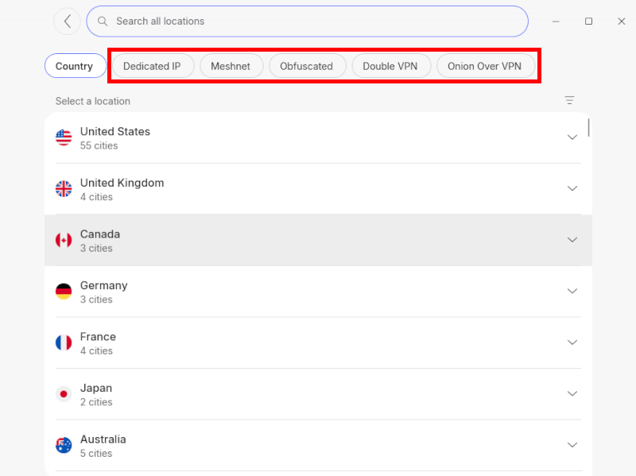The height and width of the screenshot is (476, 636).
Task: Select the Canada location row
Action: click(318, 240)
